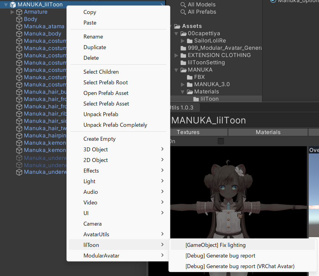The width and height of the screenshot is (319, 276).
Task: Open the 3D Object submenu
Action: tap(118, 150)
